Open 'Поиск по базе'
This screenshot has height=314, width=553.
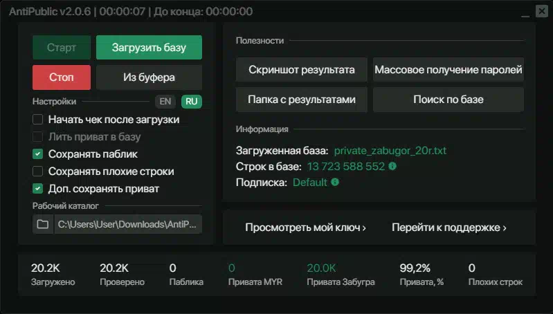(448, 100)
